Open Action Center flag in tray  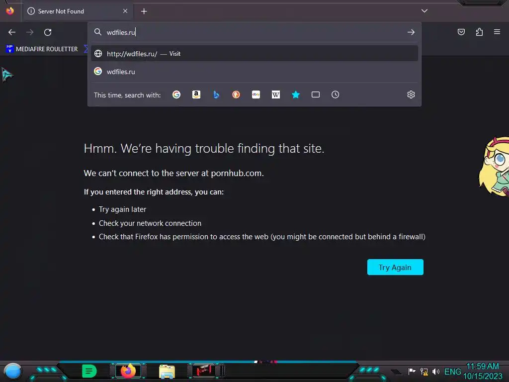click(412, 371)
